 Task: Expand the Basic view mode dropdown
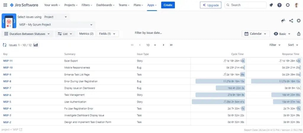[282, 34]
